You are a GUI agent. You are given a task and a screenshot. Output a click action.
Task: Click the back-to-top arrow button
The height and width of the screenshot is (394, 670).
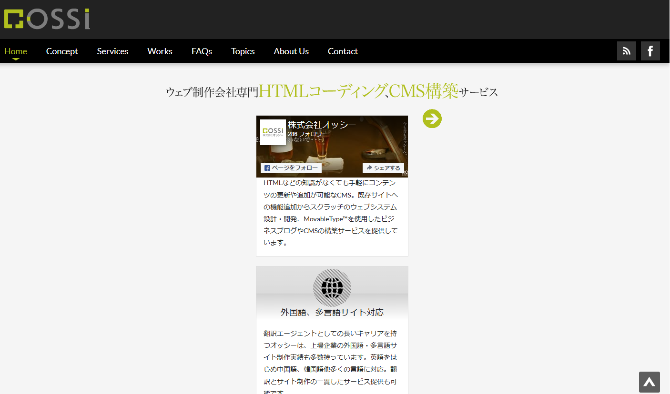pos(650,382)
